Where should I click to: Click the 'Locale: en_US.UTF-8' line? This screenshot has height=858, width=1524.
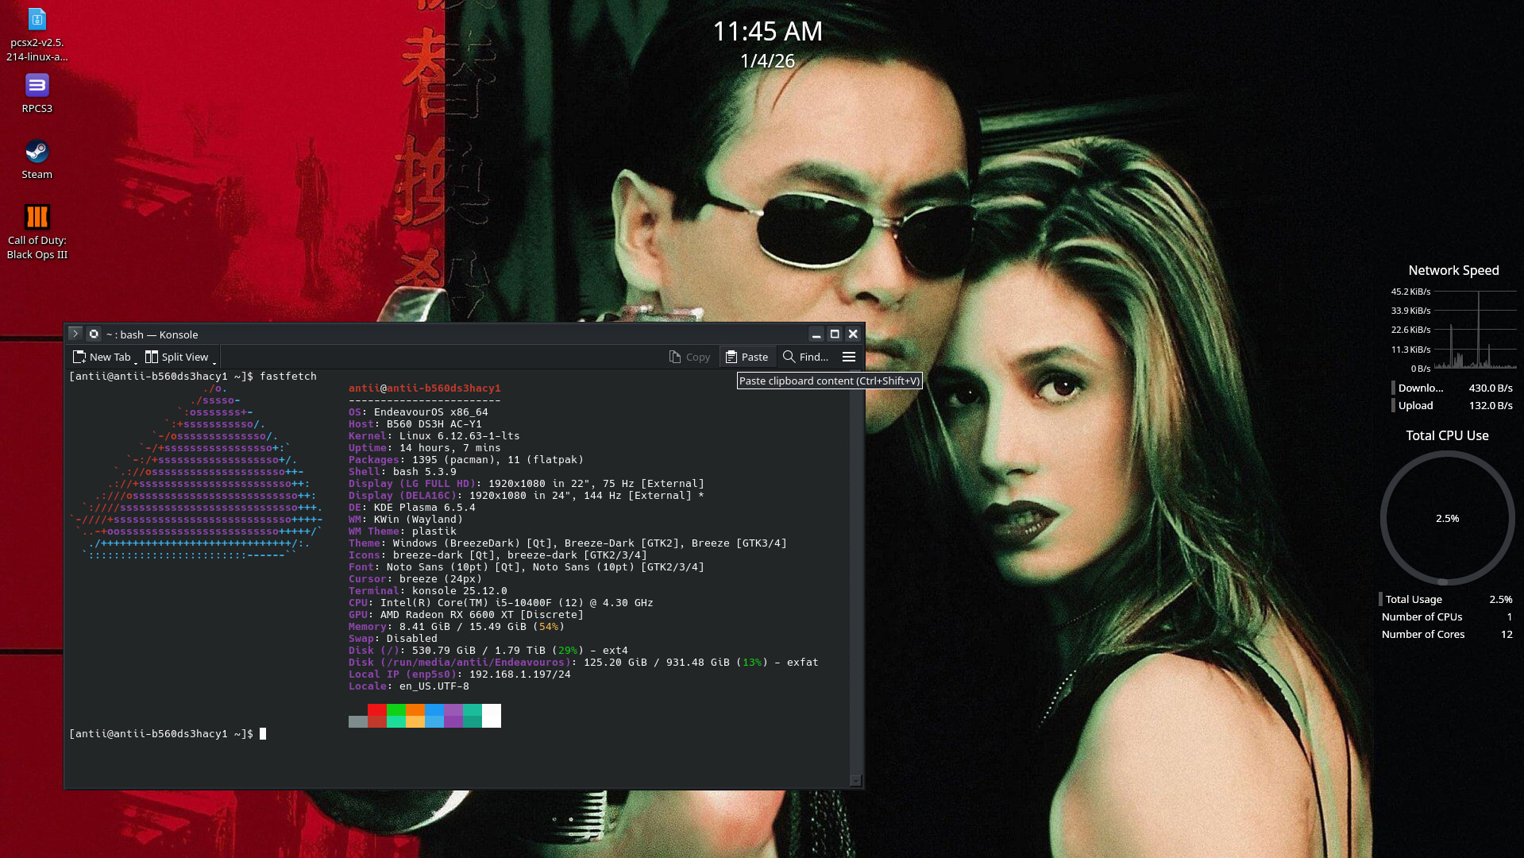409,686
